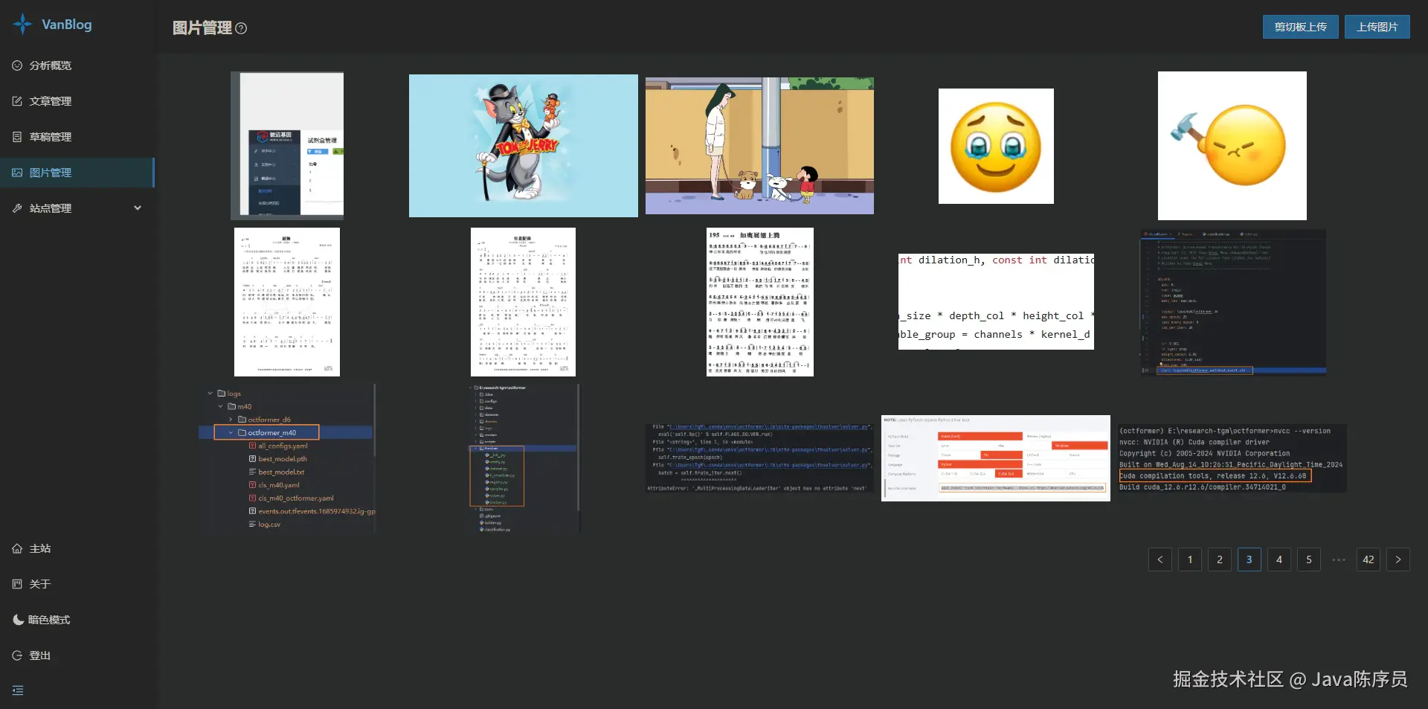Open 分析概览 menu item
This screenshot has height=709, width=1428.
[77, 65]
